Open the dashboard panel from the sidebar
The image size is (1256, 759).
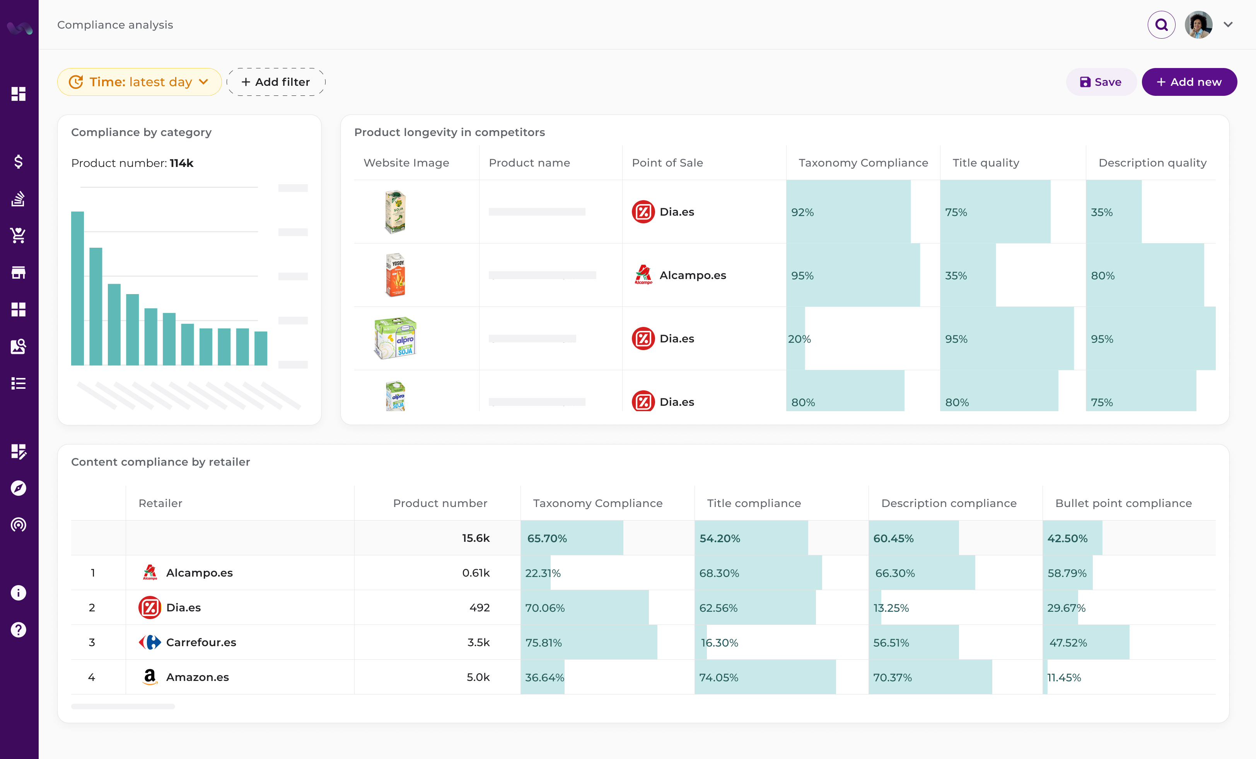coord(19,94)
